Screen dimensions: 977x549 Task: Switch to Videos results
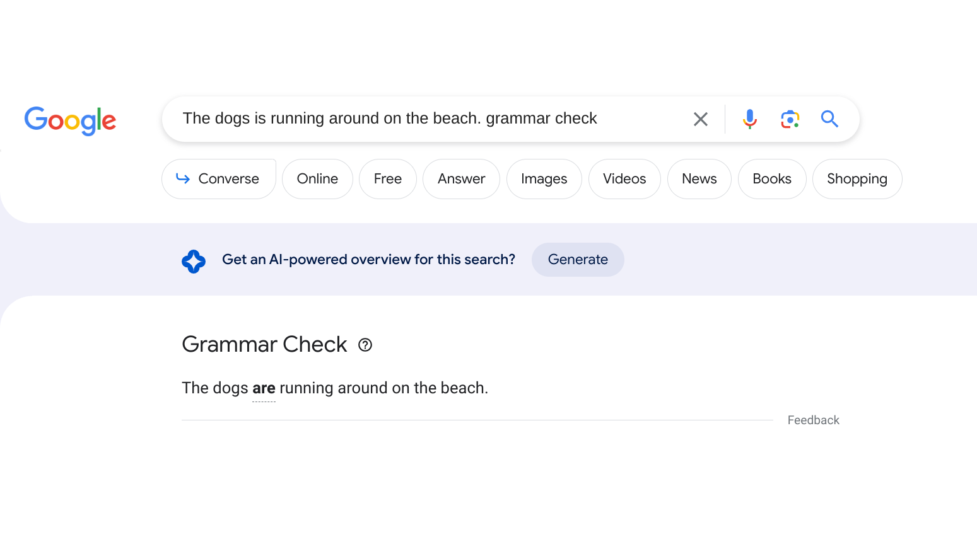pos(624,179)
